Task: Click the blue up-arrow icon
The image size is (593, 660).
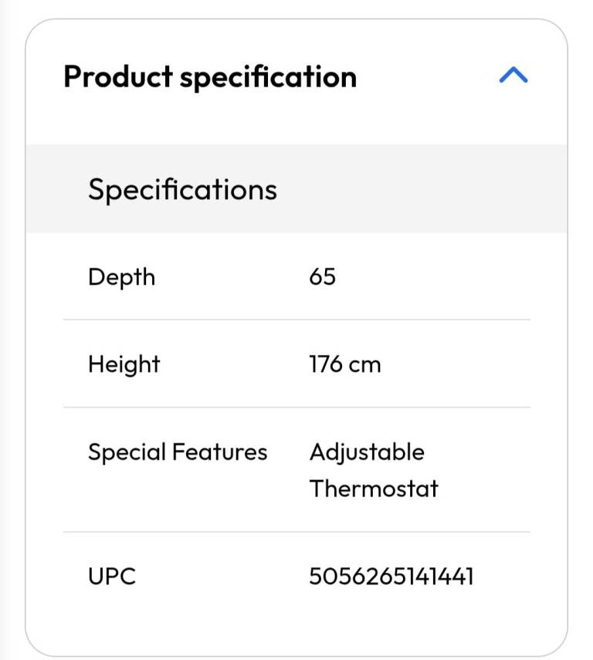Action: pos(513,75)
